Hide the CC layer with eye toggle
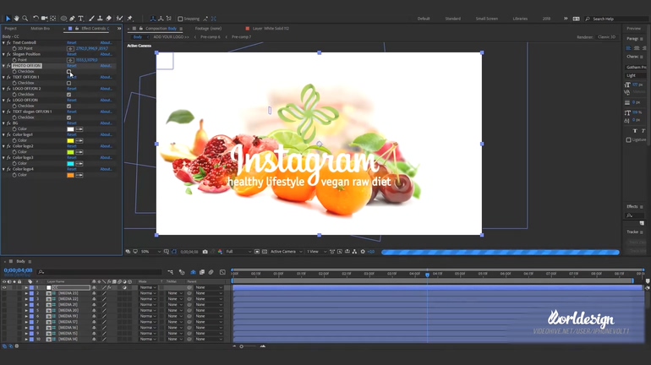The height and width of the screenshot is (365, 651). point(4,287)
